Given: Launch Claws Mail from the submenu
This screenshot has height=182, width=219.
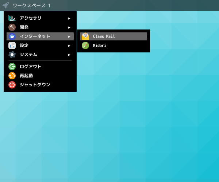Looking at the screenshot, I should click(x=114, y=36).
